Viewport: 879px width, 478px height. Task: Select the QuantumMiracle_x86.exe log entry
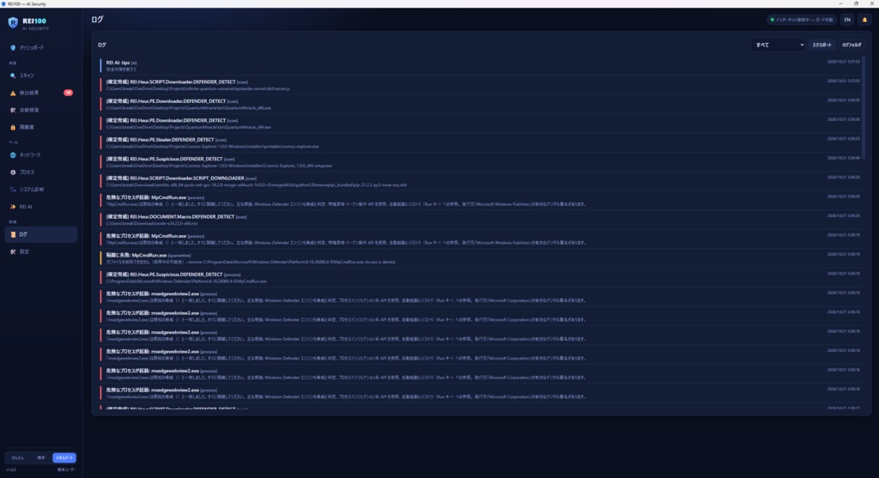tap(480, 104)
